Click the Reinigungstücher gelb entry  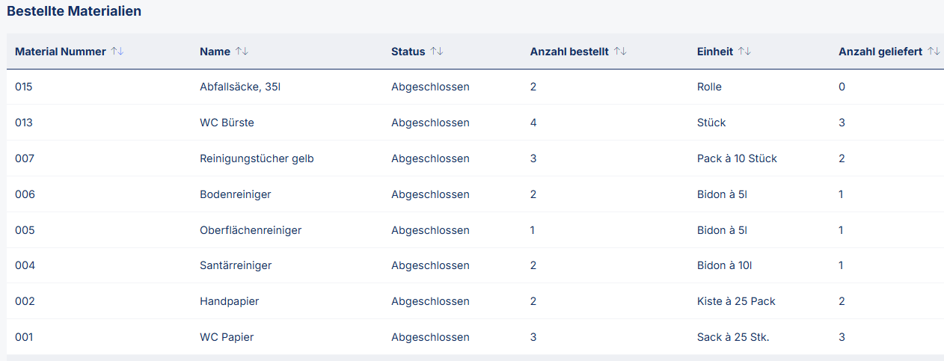point(257,158)
